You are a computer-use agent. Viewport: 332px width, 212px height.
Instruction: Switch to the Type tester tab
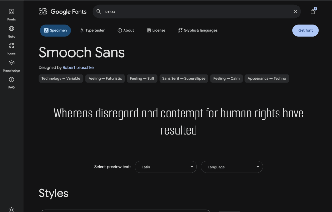coord(92,30)
